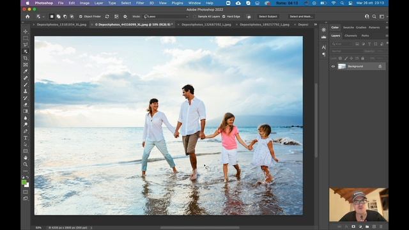Select the Dodge tool

[x=26, y=125]
